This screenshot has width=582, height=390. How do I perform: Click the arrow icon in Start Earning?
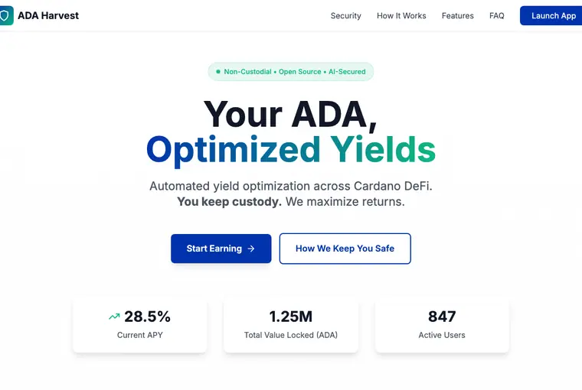[x=251, y=249]
